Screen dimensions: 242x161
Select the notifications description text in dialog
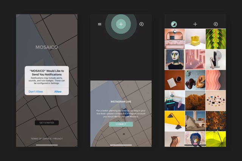click(x=47, y=81)
